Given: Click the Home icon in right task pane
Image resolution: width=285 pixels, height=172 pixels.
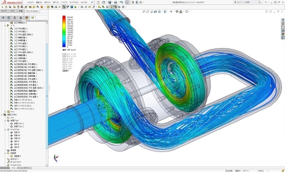Looking at the screenshot, I should click(283, 20).
